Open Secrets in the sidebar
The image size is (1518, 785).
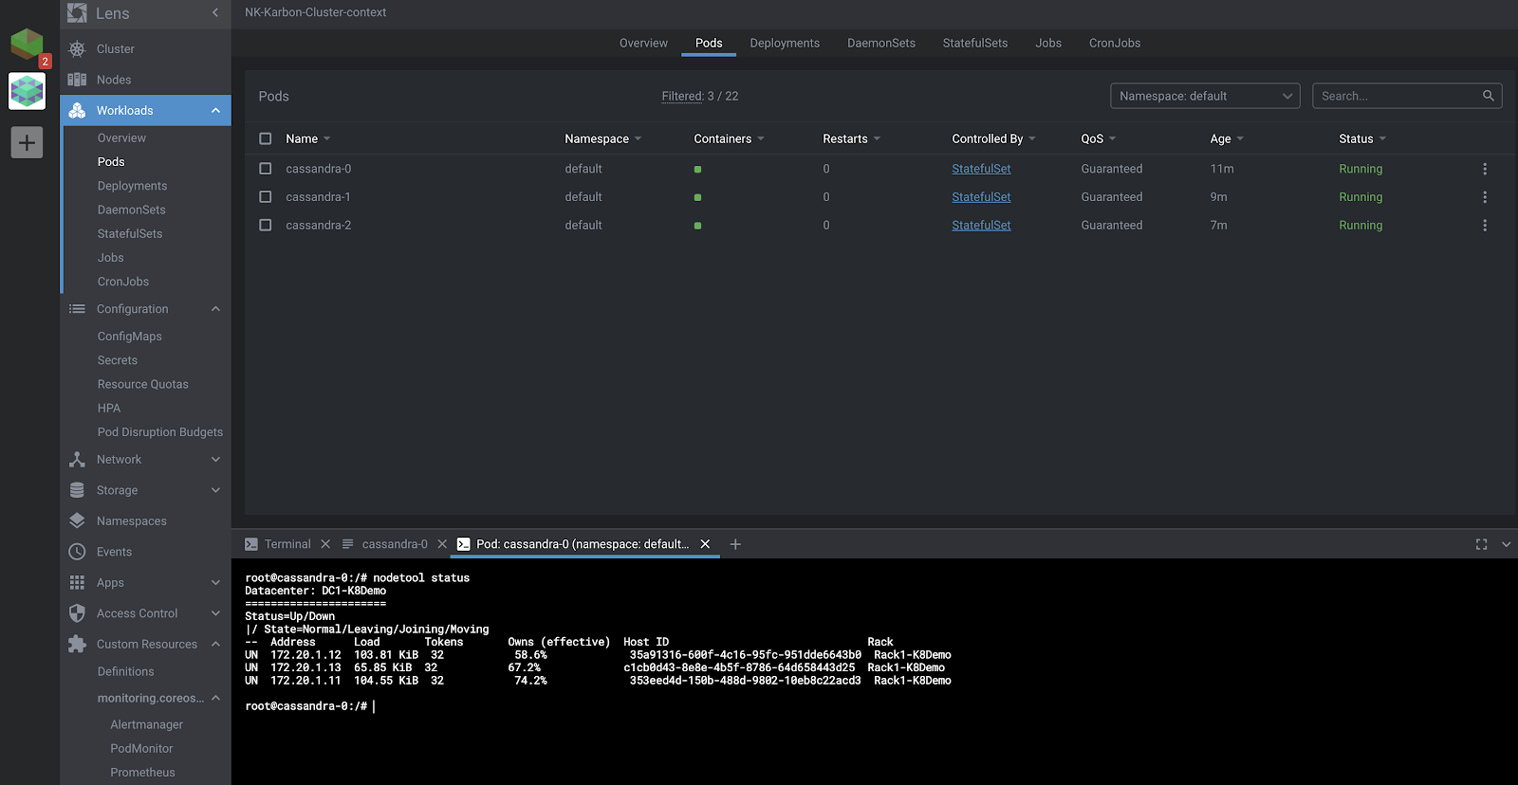coord(118,360)
